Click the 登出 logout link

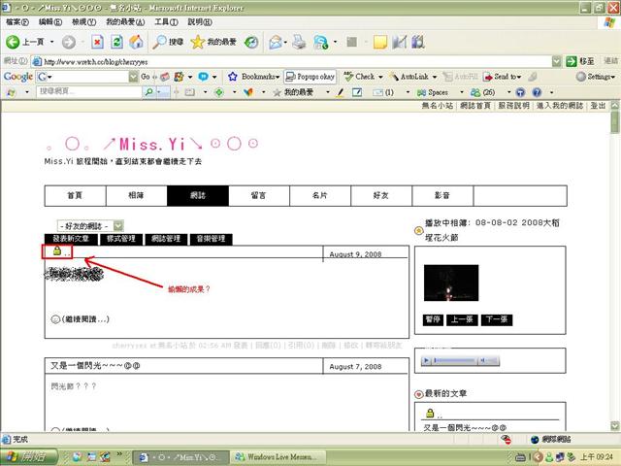tap(598, 106)
